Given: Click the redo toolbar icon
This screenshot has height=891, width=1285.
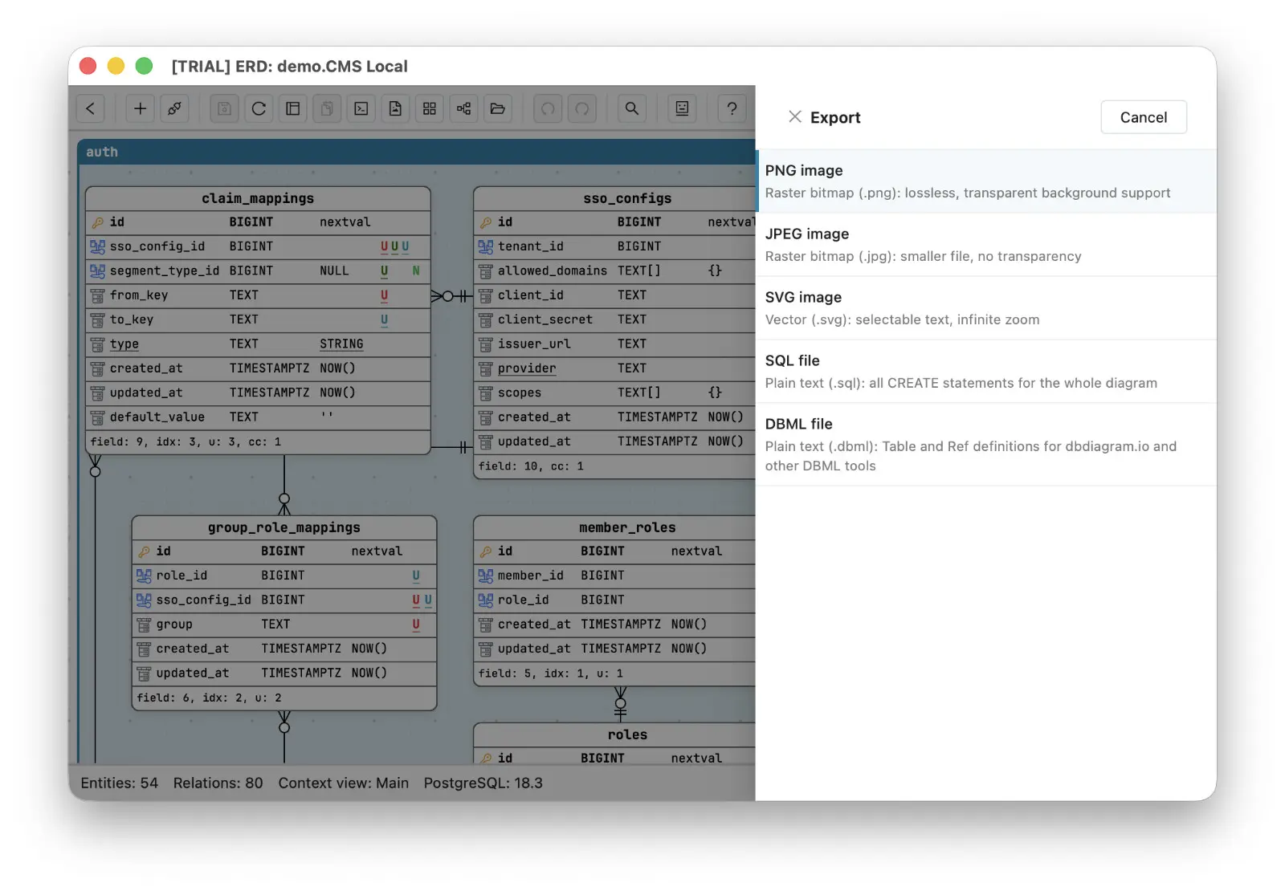Looking at the screenshot, I should pyautogui.click(x=582, y=108).
